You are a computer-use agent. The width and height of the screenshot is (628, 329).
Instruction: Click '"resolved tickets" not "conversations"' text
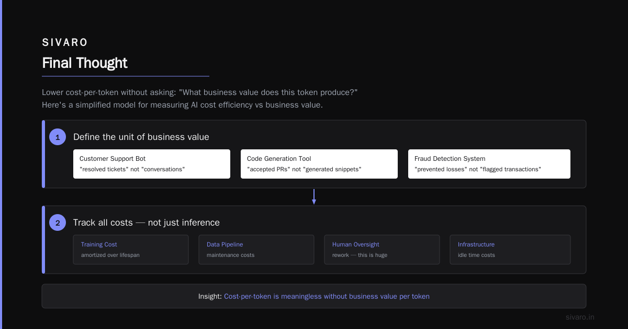pyautogui.click(x=132, y=169)
